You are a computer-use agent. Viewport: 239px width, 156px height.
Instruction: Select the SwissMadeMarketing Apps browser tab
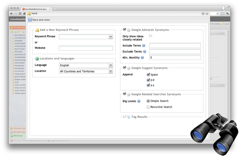click(36, 9)
